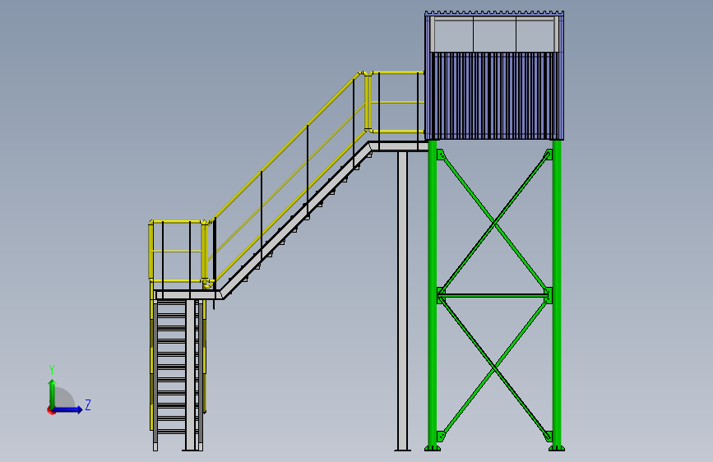This screenshot has width=713, height=462.
Task: Click the red X axis origin dot on the triad
Action: 51,410
